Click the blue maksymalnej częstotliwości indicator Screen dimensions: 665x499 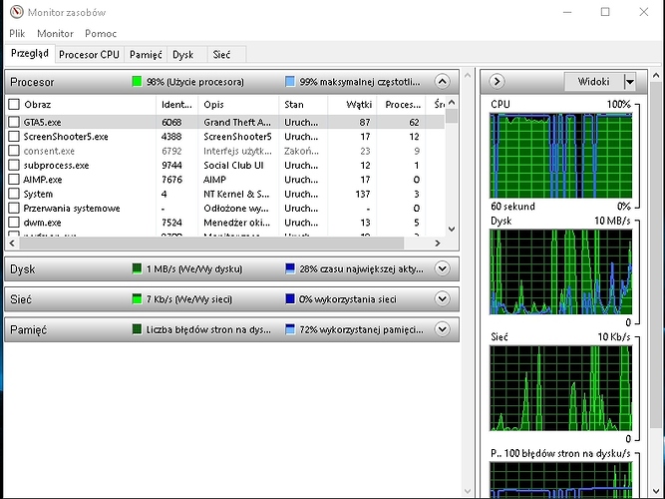290,81
